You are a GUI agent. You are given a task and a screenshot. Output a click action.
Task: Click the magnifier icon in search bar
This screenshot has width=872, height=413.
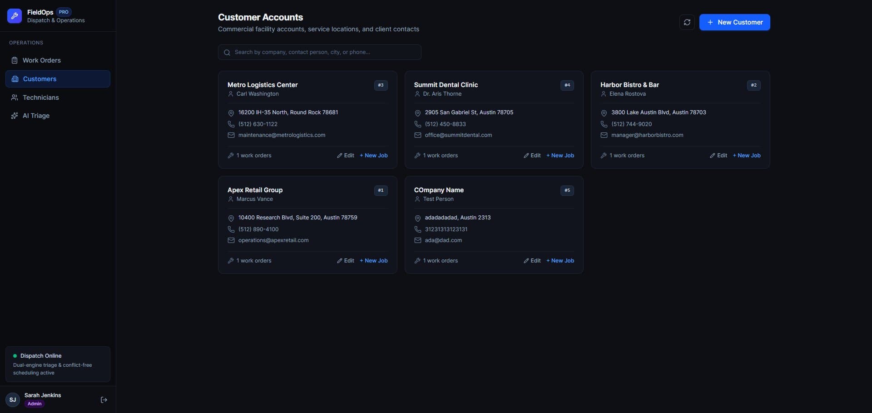coord(227,53)
